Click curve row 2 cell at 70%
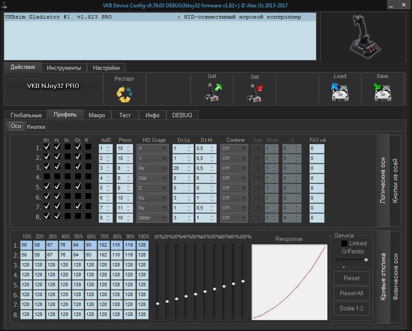The width and height of the screenshot is (412, 331). tap(104, 255)
